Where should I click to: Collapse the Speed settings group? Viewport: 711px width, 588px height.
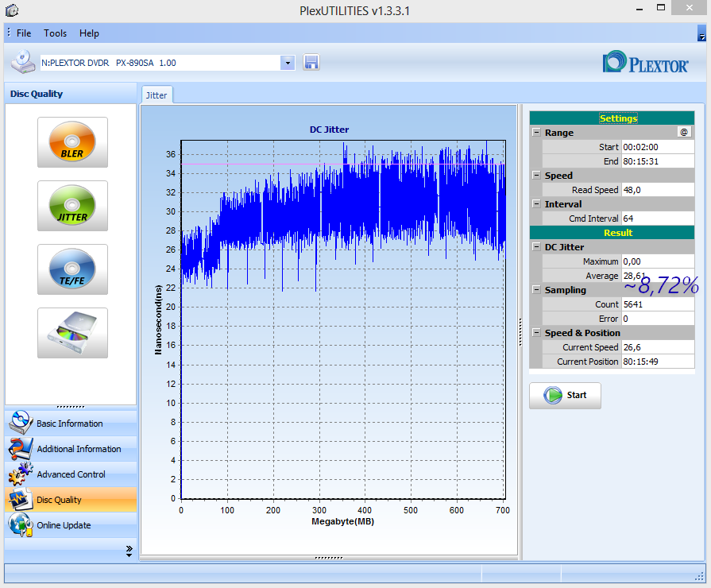click(x=536, y=175)
